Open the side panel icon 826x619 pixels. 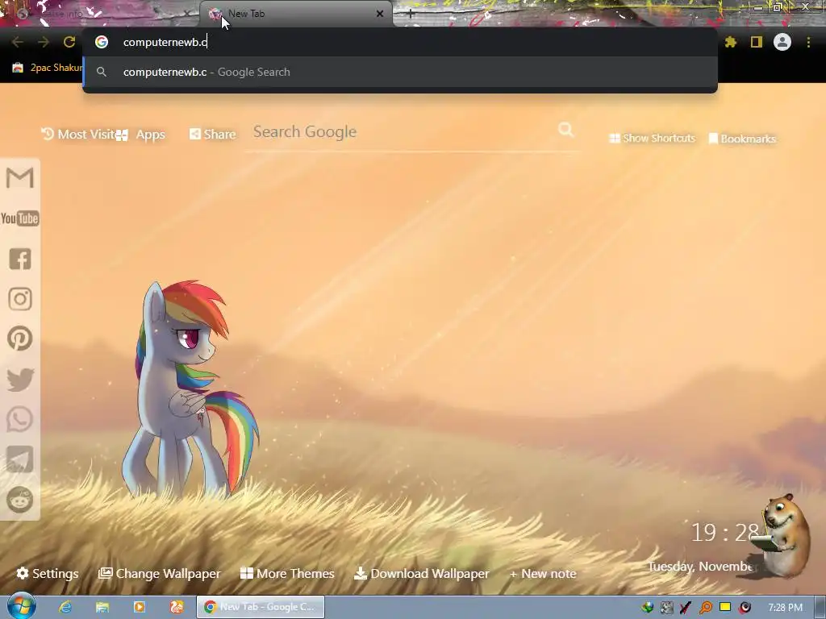pyautogui.click(x=757, y=42)
